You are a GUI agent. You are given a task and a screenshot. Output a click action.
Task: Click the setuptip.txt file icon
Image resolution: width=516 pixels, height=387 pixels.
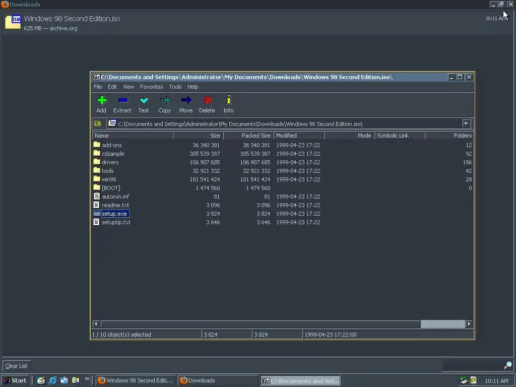[97, 222]
